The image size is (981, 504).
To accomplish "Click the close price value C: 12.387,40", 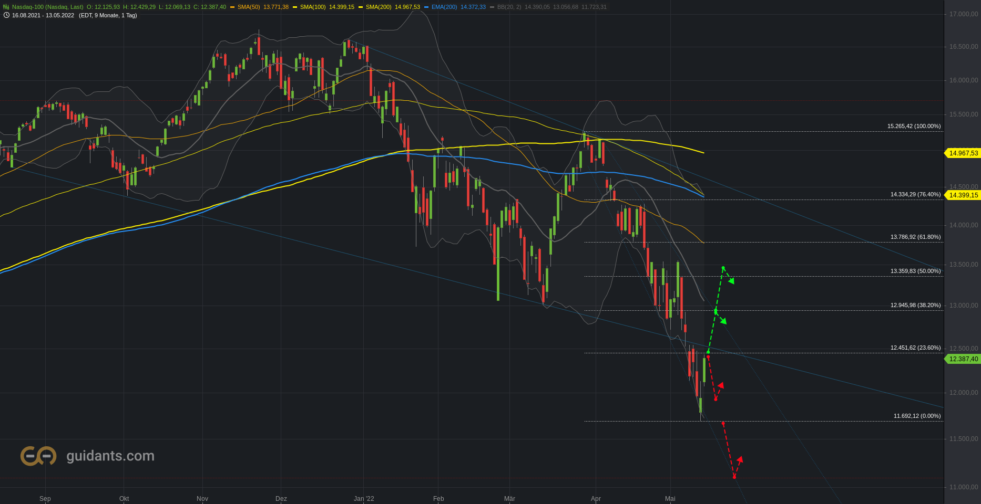I will pyautogui.click(x=210, y=7).
